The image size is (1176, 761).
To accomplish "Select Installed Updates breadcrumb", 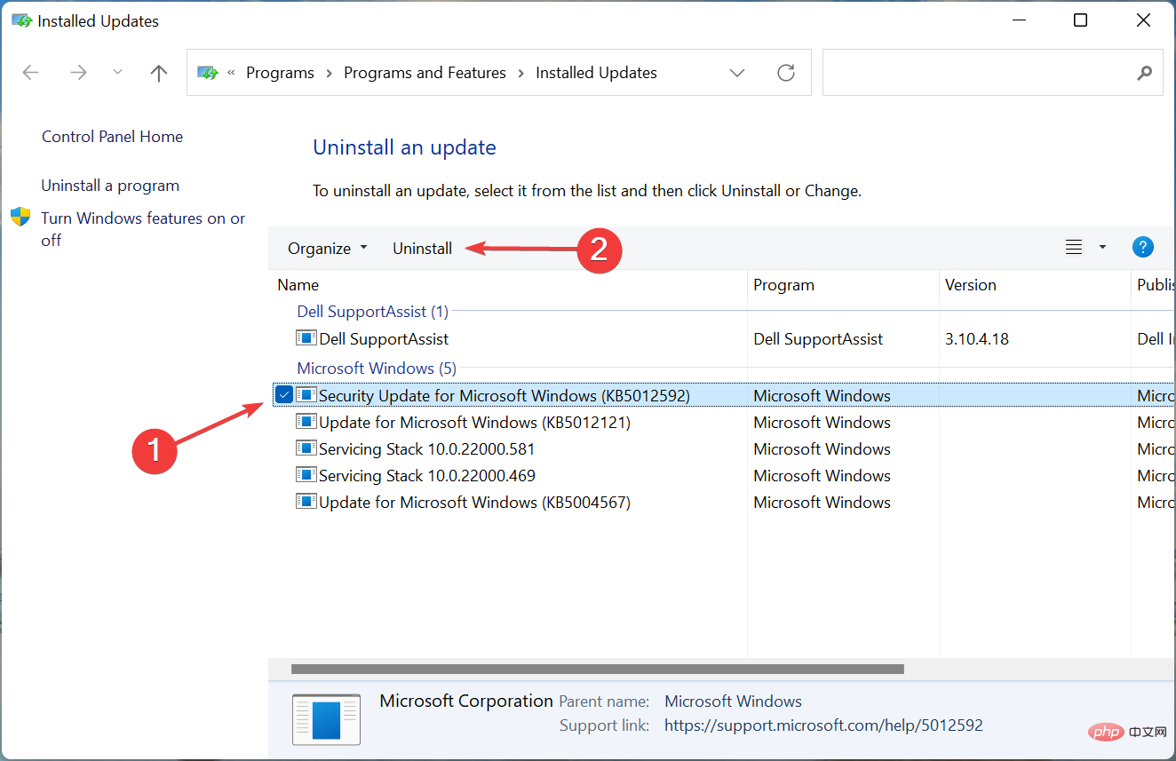I will (x=596, y=73).
